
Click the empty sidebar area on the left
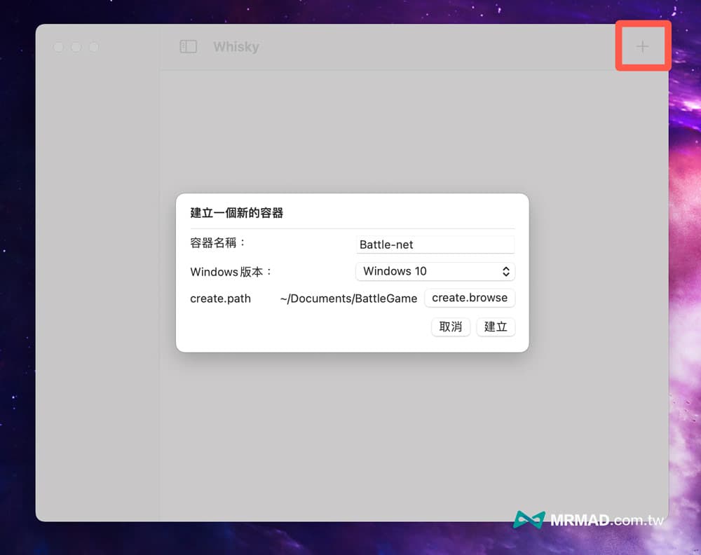click(98, 280)
